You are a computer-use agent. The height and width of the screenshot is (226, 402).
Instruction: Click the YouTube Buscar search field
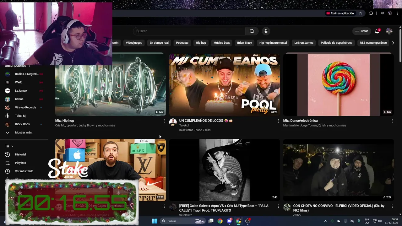pos(189,31)
